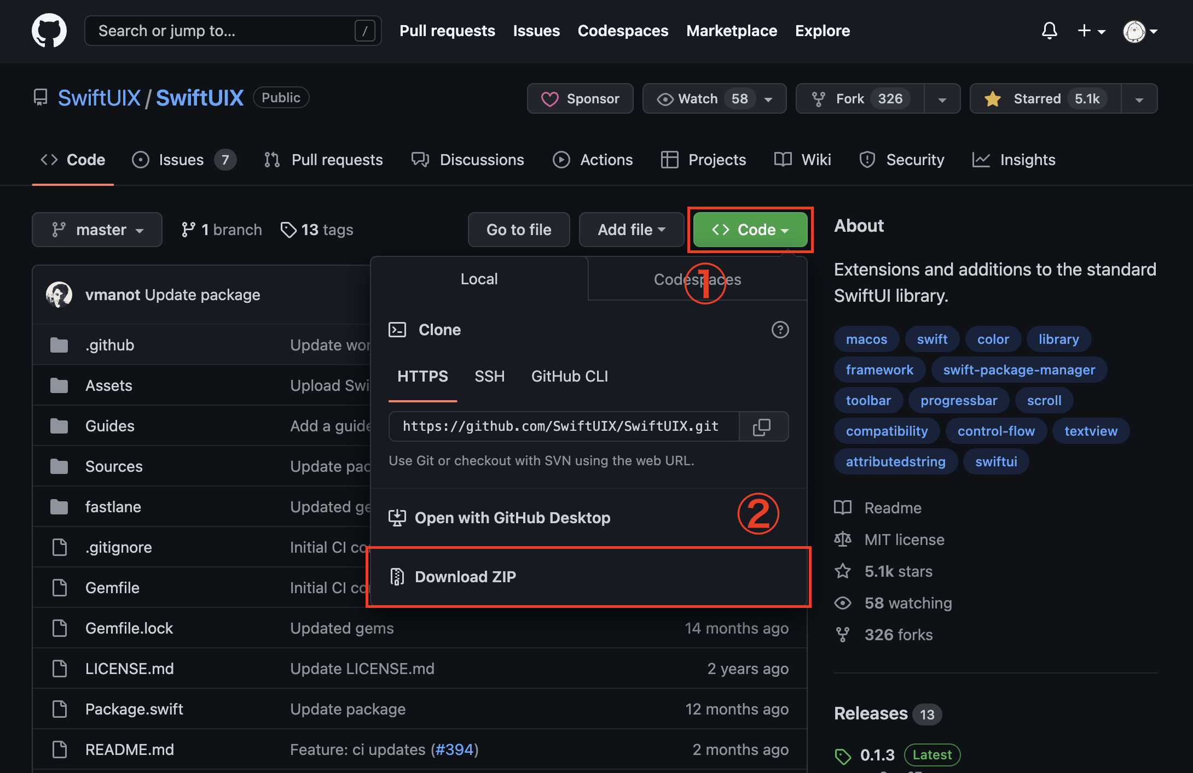
Task: Expand the star lists dropdown arrow
Action: (1139, 99)
